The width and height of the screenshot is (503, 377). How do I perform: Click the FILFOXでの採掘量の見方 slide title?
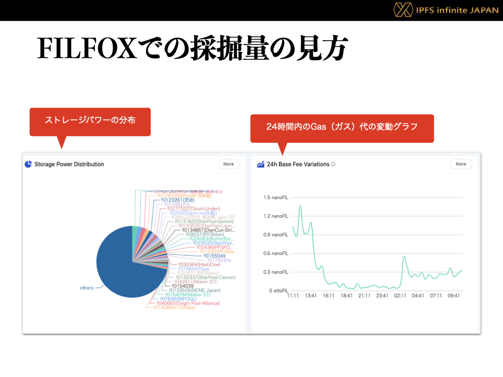193,48
